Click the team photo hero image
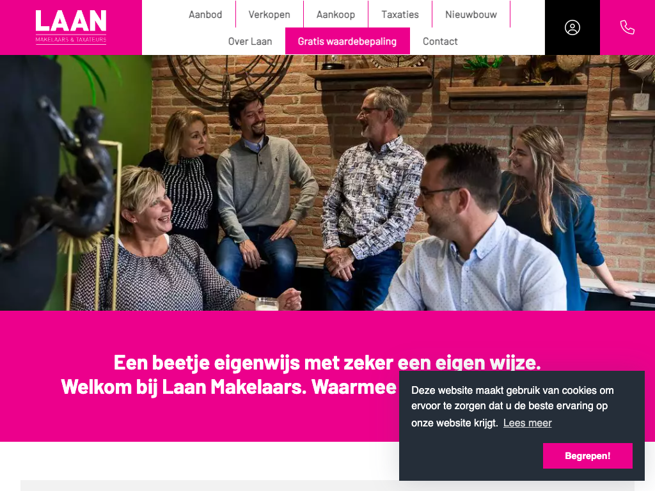The height and width of the screenshot is (491, 655). point(327,183)
